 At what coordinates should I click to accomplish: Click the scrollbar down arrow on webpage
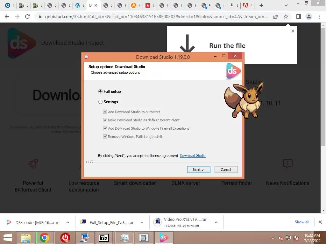coord(323,210)
